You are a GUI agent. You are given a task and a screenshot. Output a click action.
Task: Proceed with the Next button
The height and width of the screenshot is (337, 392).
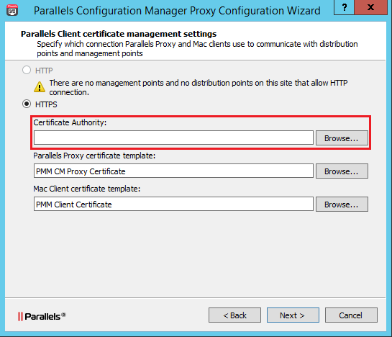(x=293, y=315)
